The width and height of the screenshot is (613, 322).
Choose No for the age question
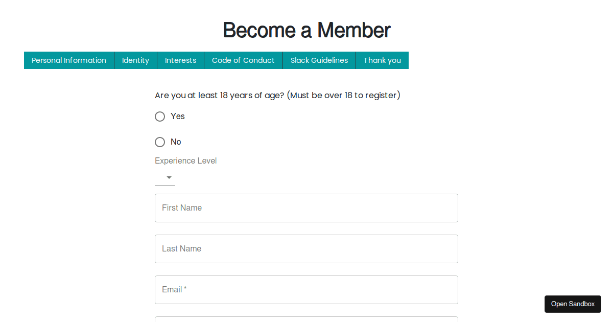(x=159, y=142)
